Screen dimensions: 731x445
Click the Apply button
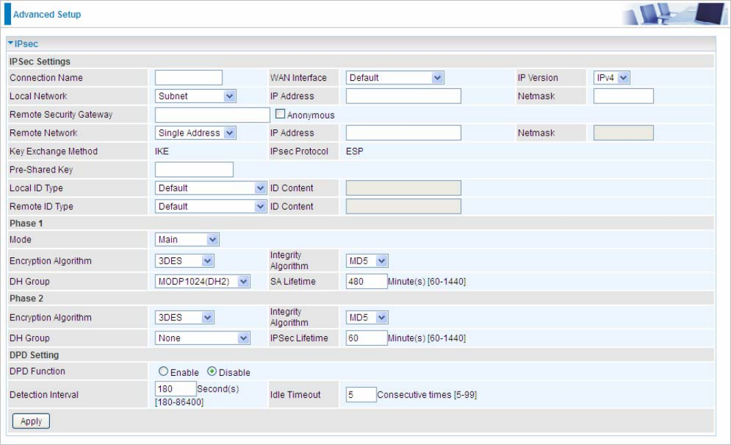coord(31,421)
